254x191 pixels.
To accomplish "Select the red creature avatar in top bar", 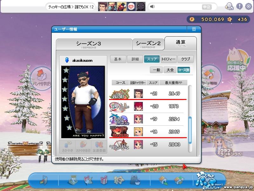I will (x=122, y=6).
